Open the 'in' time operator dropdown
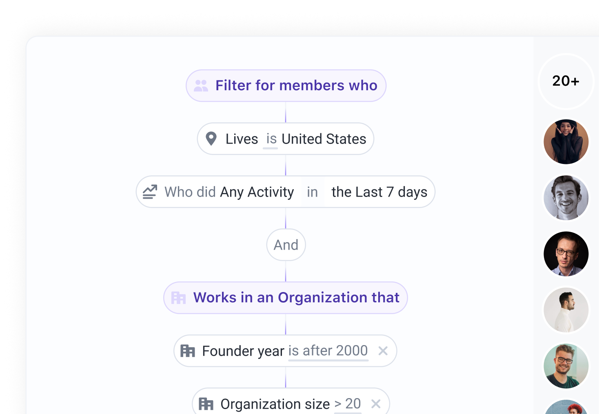The height and width of the screenshot is (414, 599). pos(312,192)
